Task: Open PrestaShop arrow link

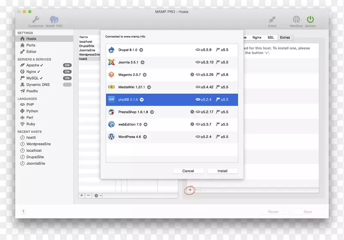Action: point(152,112)
